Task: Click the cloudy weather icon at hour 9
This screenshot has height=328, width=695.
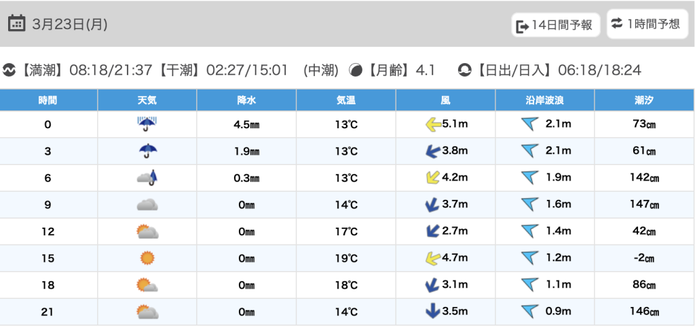Action: click(x=147, y=205)
